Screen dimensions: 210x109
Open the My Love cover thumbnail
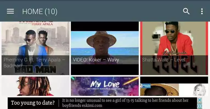pyautogui.click(x=105, y=86)
